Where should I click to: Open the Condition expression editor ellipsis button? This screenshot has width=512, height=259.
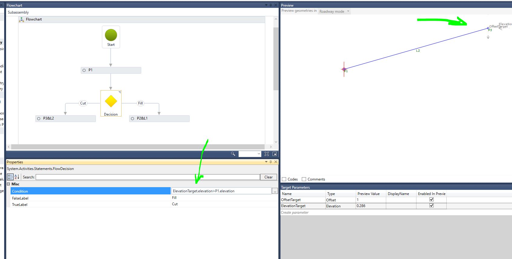point(275,191)
